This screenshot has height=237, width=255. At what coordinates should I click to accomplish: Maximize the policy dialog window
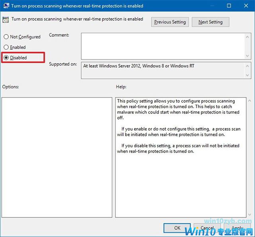(x=229, y=6)
